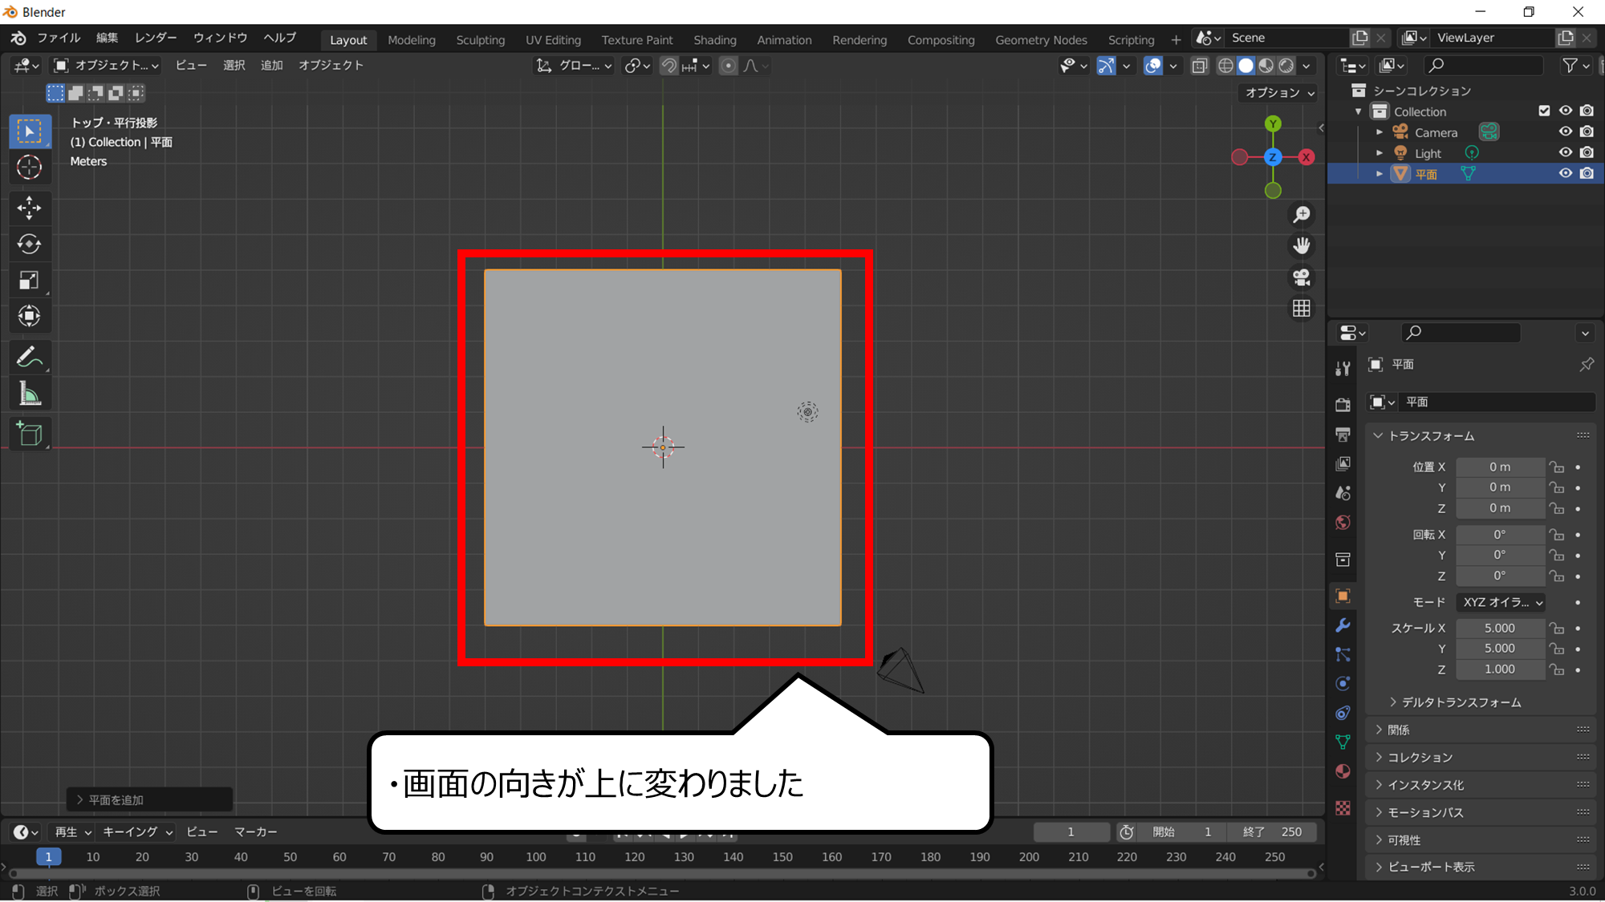The width and height of the screenshot is (1605, 902).
Task: Switch to the Modeling workspace tab
Action: (412, 40)
